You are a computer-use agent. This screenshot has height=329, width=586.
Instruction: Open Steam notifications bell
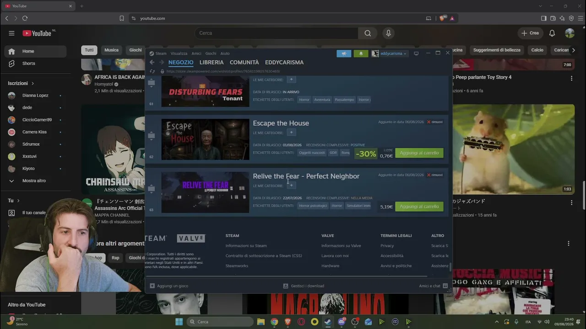coord(361,53)
